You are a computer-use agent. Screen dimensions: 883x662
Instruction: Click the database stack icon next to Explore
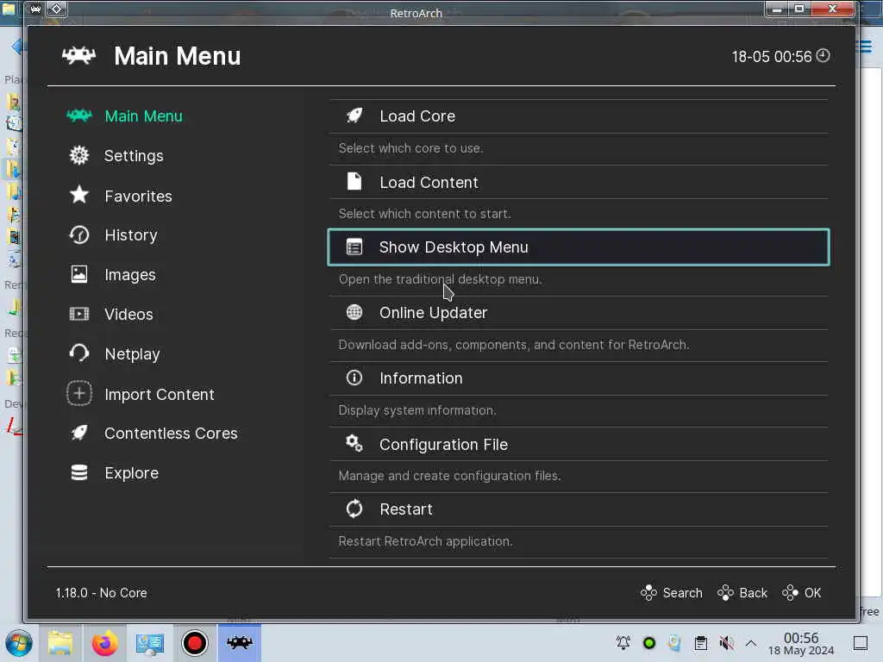[79, 473]
